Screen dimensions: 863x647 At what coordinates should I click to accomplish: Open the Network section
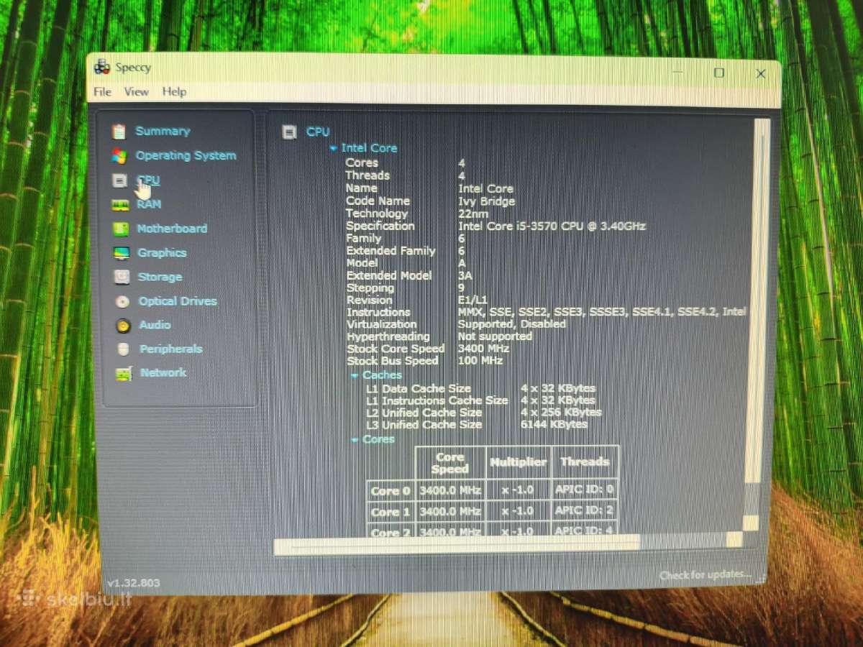tap(163, 372)
